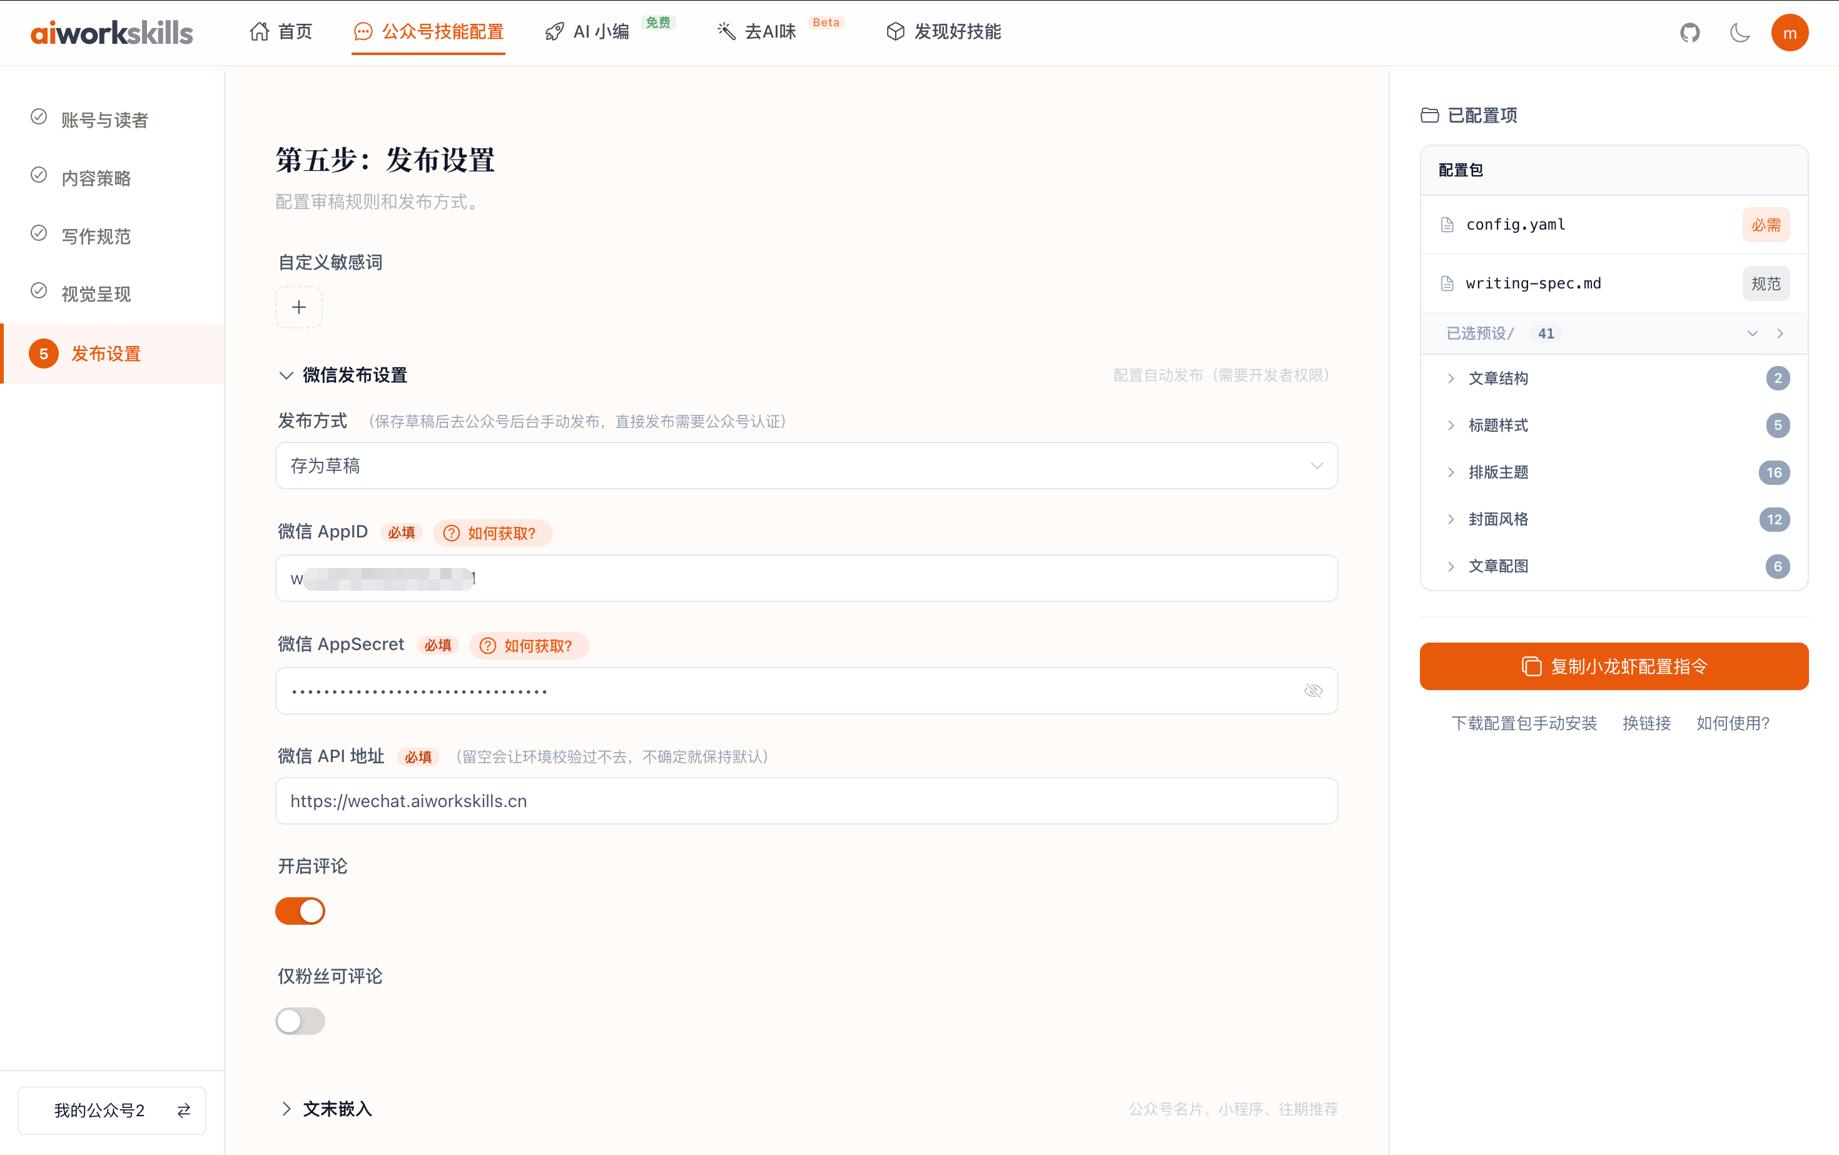Go to 视觉呈现 step in sidebar
The height and width of the screenshot is (1155, 1839).
(96, 294)
